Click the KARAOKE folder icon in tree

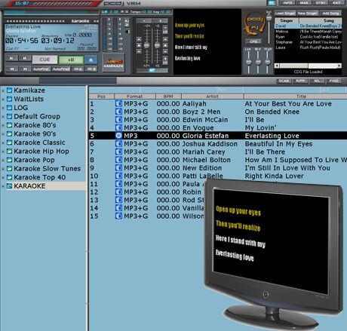(9, 186)
